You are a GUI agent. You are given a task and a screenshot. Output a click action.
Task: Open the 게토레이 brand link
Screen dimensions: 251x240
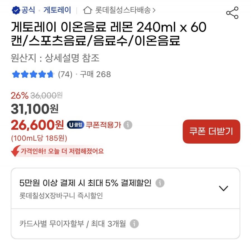(57, 10)
